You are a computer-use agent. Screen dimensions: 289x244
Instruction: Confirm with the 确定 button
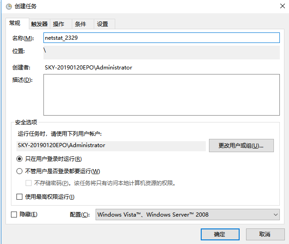(220, 234)
